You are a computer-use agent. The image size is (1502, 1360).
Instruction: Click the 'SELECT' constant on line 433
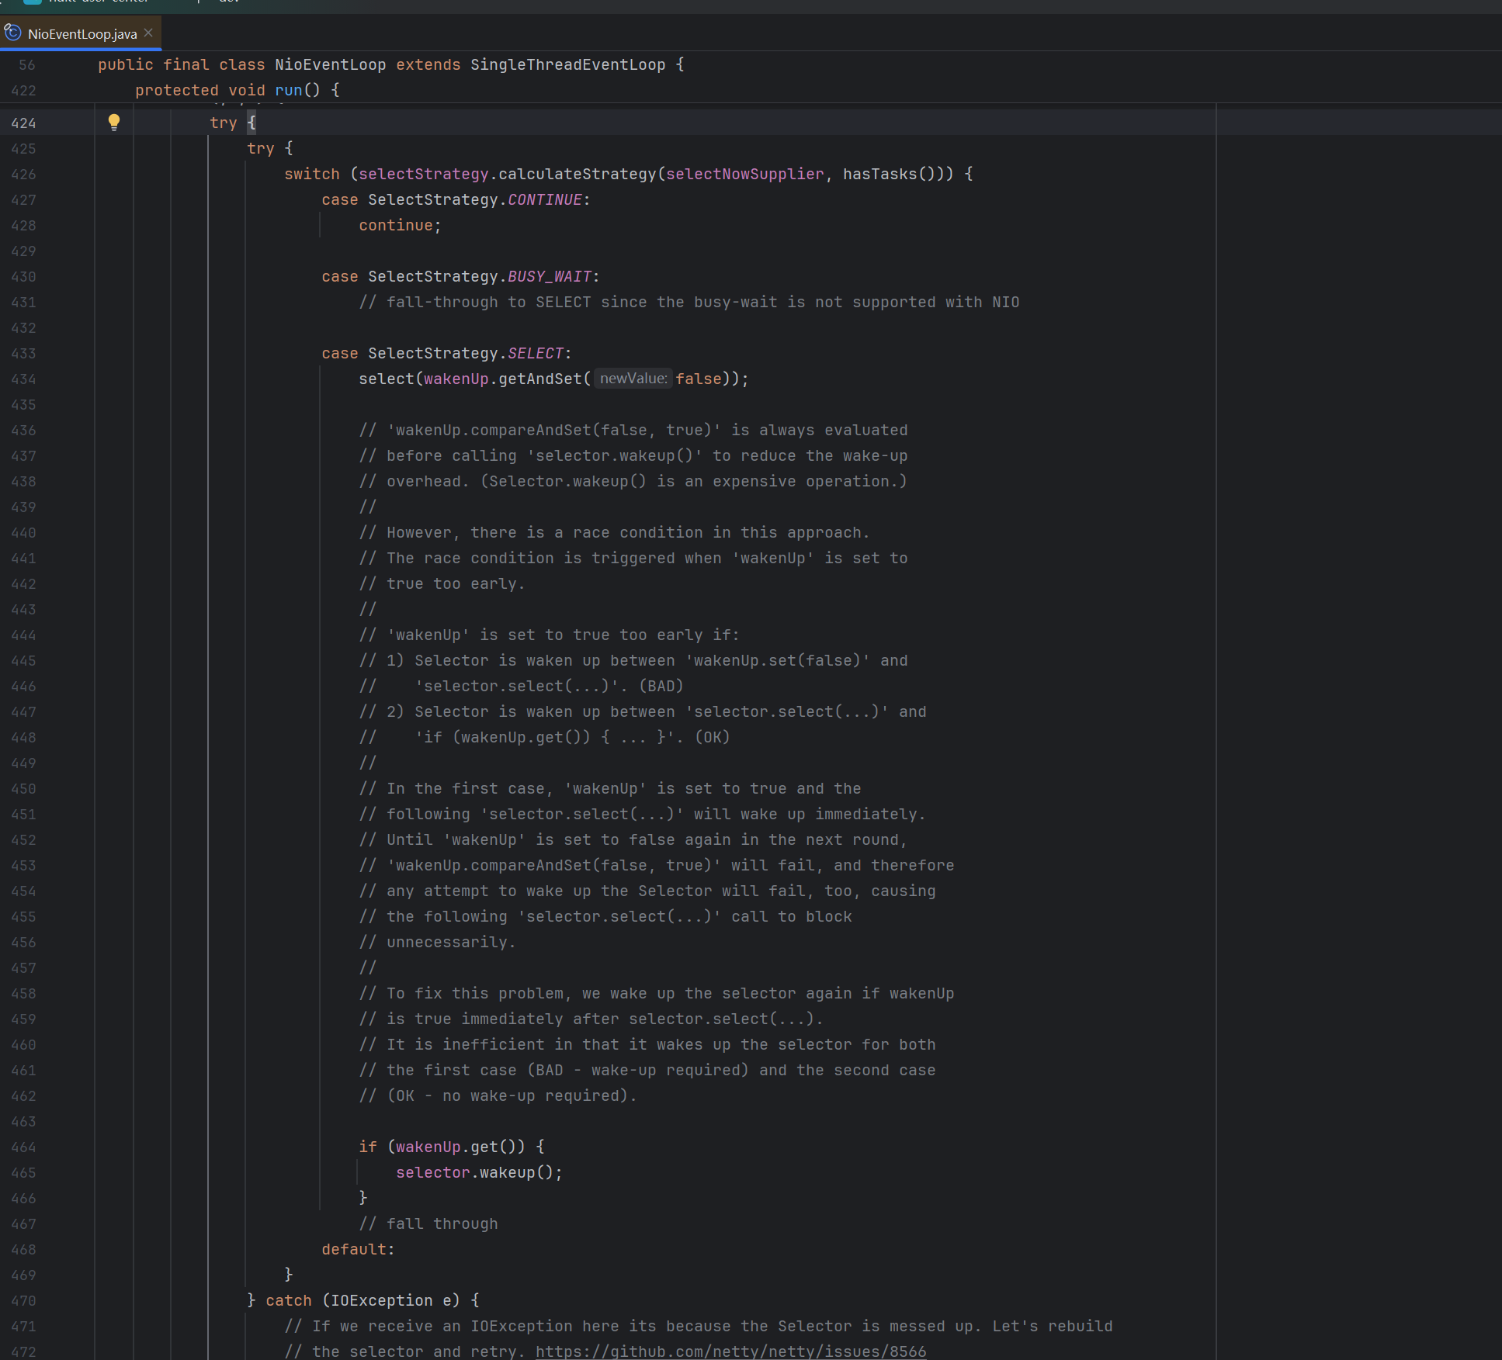(536, 353)
